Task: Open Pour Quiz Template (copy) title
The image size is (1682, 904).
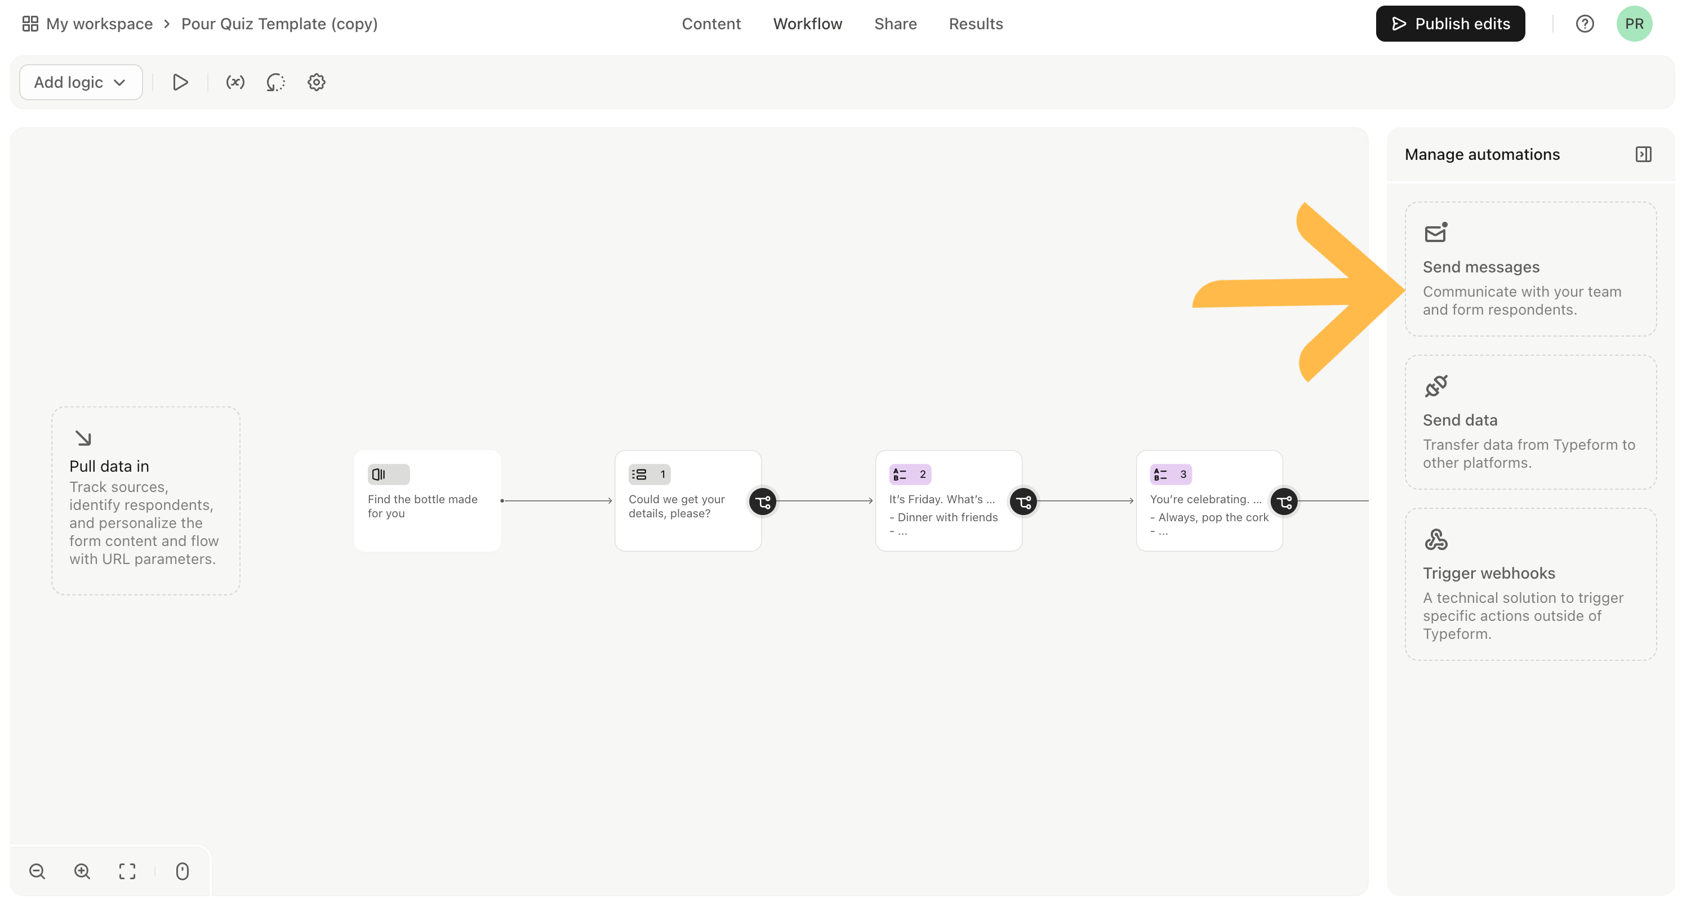Action: pos(279,24)
